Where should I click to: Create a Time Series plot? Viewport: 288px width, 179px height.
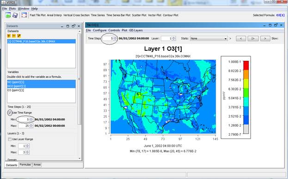98,15
